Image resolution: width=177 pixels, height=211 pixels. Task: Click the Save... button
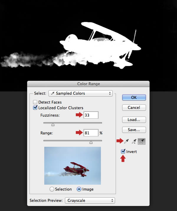[x=134, y=130]
